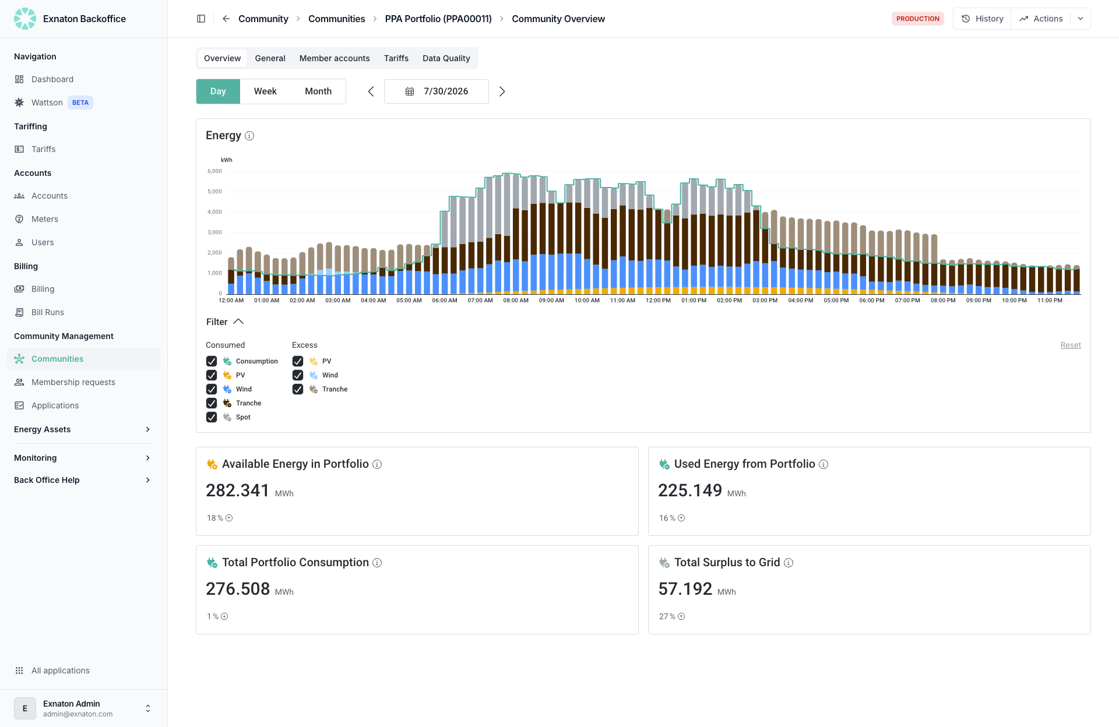Click the All applications grid icon
Viewport: 1119px width, 727px height.
tap(19, 670)
